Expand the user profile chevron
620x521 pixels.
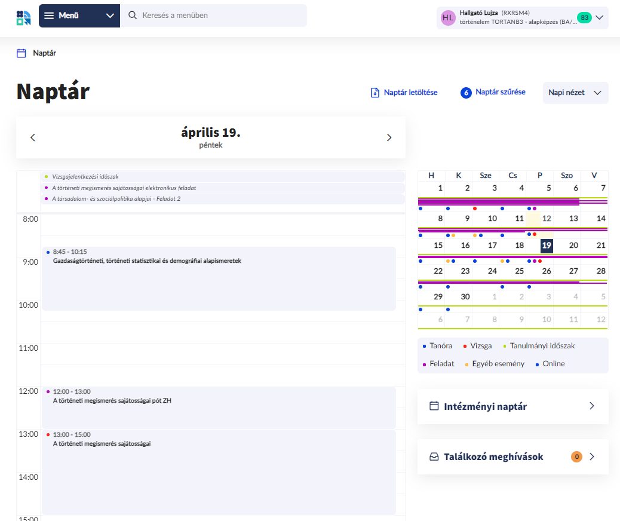pos(600,18)
